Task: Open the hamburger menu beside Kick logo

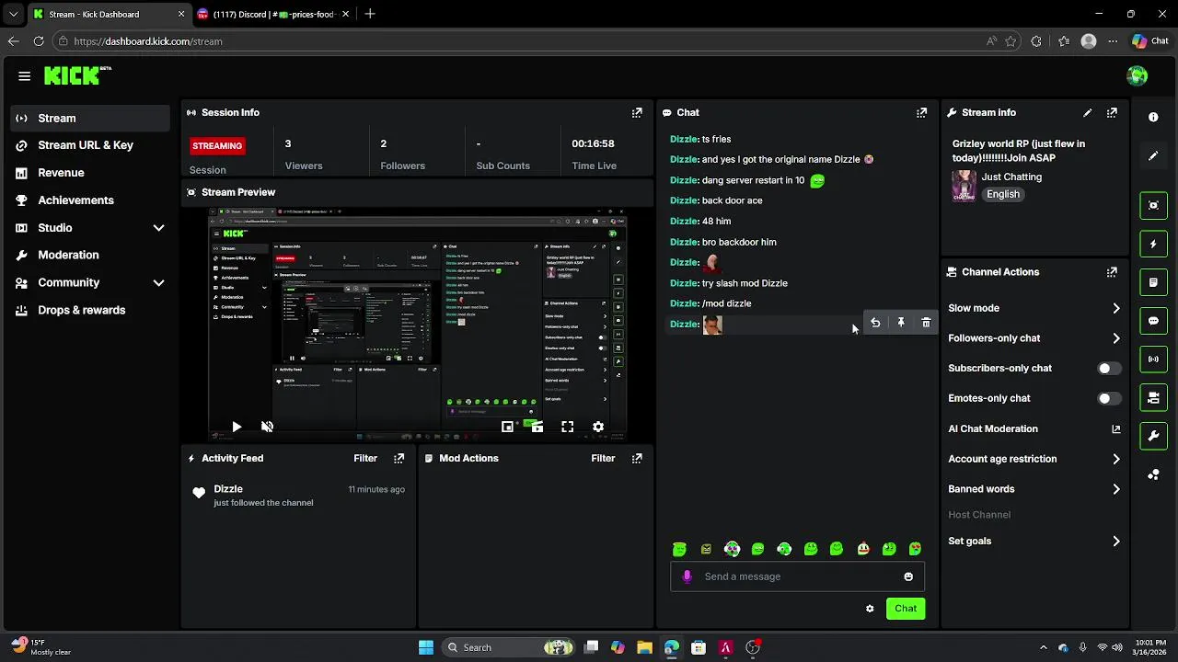Action: [25, 76]
